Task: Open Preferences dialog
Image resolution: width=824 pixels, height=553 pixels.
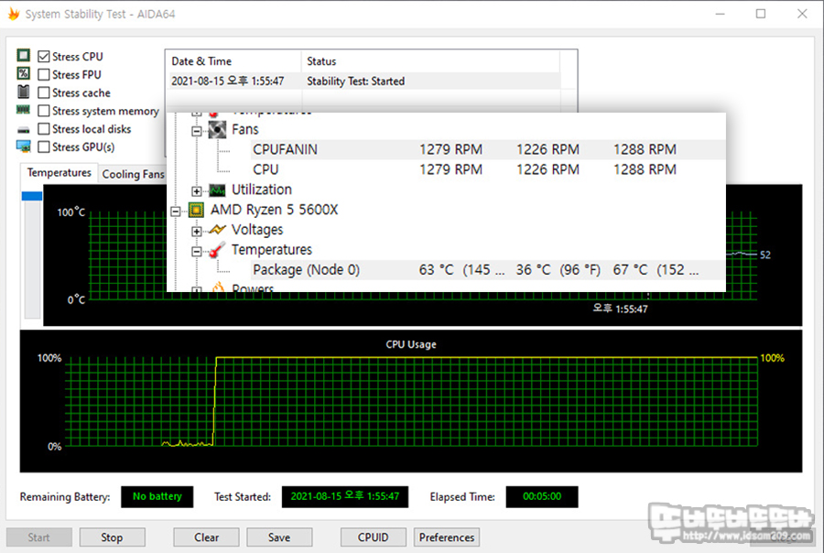Action: (447, 537)
